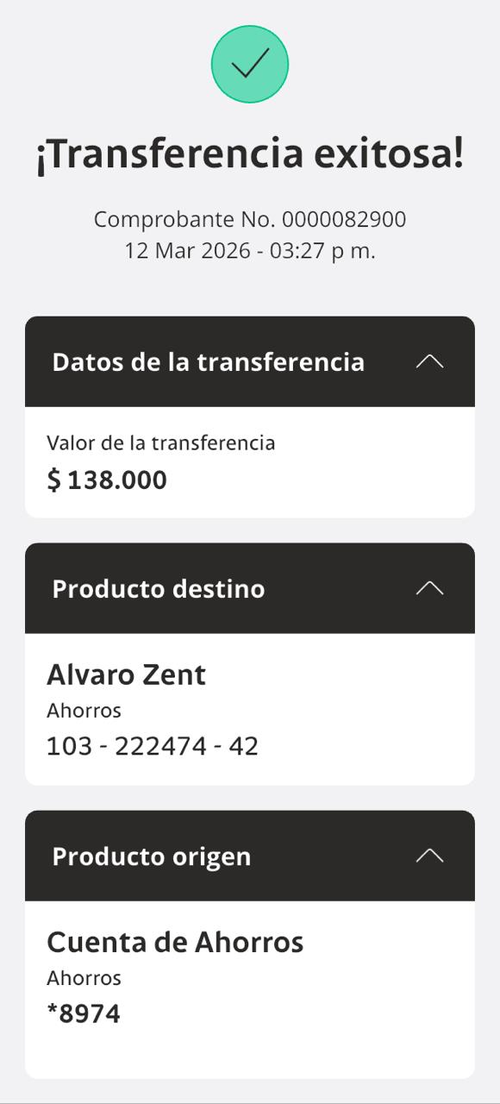Select the Cuenta de Ahorros label
The image size is (500, 1104).
point(175,942)
